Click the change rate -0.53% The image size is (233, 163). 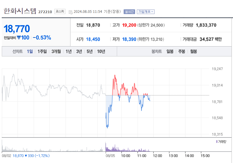(x=42, y=38)
